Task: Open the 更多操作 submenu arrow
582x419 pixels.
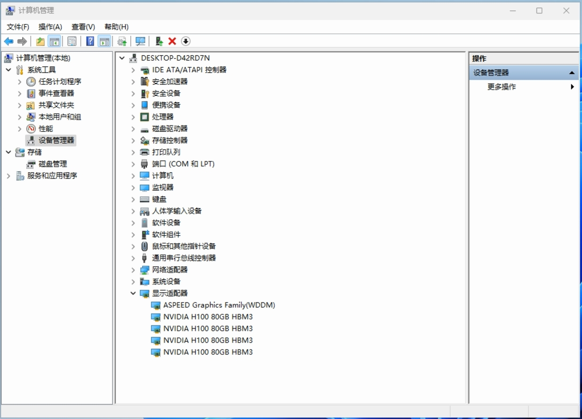Action: (572, 87)
